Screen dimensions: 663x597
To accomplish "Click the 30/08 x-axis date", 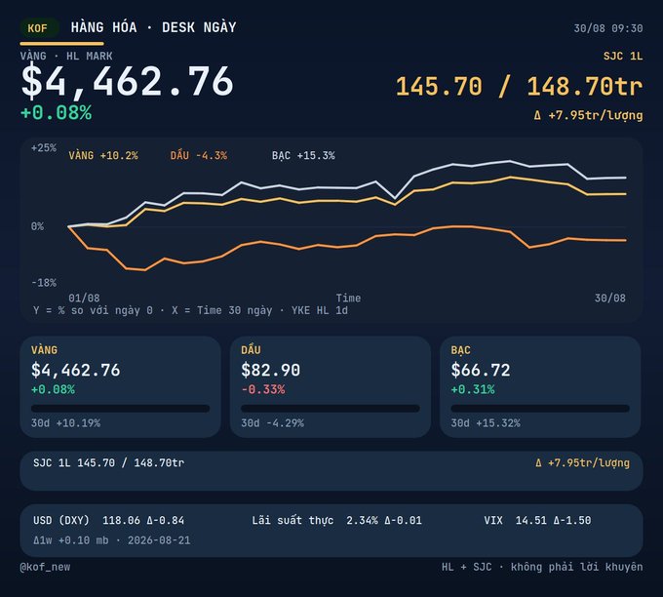I will (609, 298).
